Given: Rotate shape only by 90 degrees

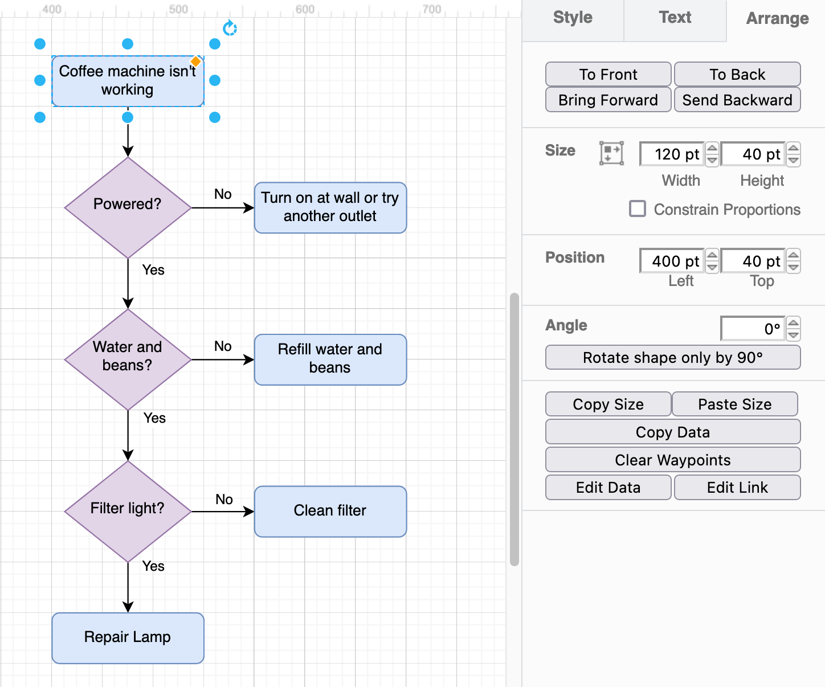Looking at the screenshot, I should coord(672,357).
